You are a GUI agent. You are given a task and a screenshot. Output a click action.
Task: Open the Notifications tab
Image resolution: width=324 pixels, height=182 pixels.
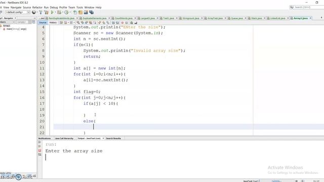coord(45,138)
